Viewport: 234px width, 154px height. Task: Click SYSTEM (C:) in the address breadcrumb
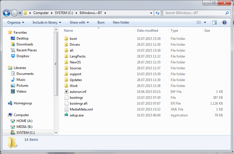point(64,13)
